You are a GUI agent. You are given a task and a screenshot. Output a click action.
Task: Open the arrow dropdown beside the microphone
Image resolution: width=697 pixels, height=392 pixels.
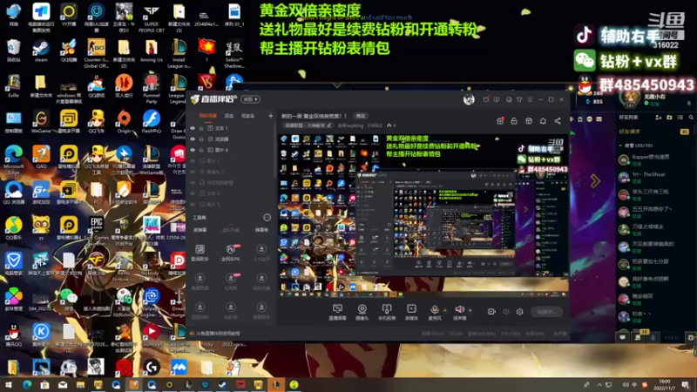click(445, 311)
